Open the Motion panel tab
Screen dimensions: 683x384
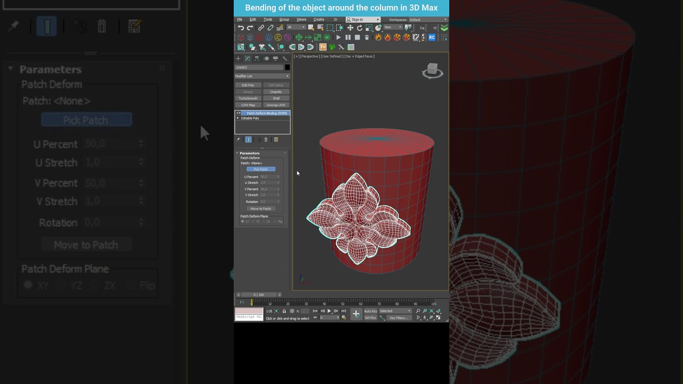266,59
